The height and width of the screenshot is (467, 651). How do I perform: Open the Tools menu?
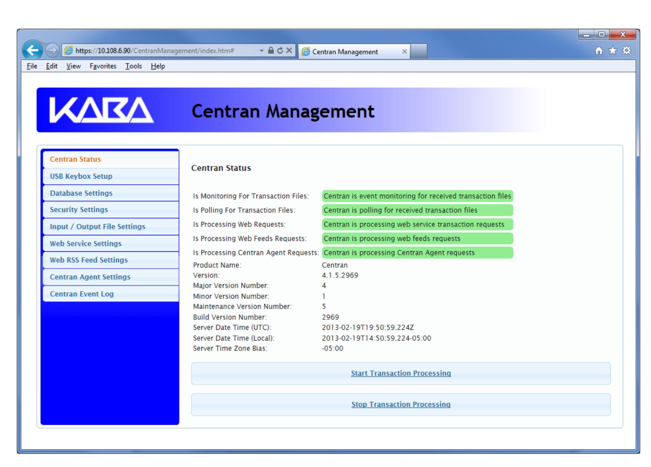134,66
